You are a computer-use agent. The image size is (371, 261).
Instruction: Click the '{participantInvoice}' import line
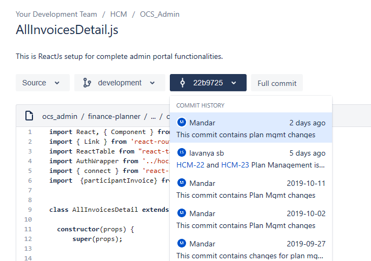[x=109, y=180]
